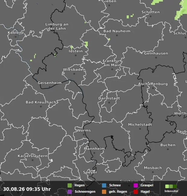The image size is (187, 196).
Task: Click the Mannheim city marker dot
Action: pyautogui.click(x=94, y=153)
